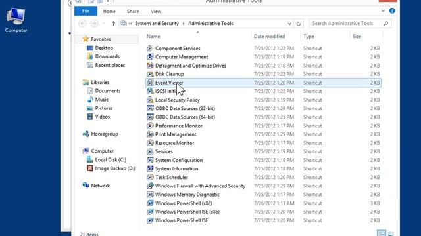Expand the ribbon with chevron arrow

(383, 11)
